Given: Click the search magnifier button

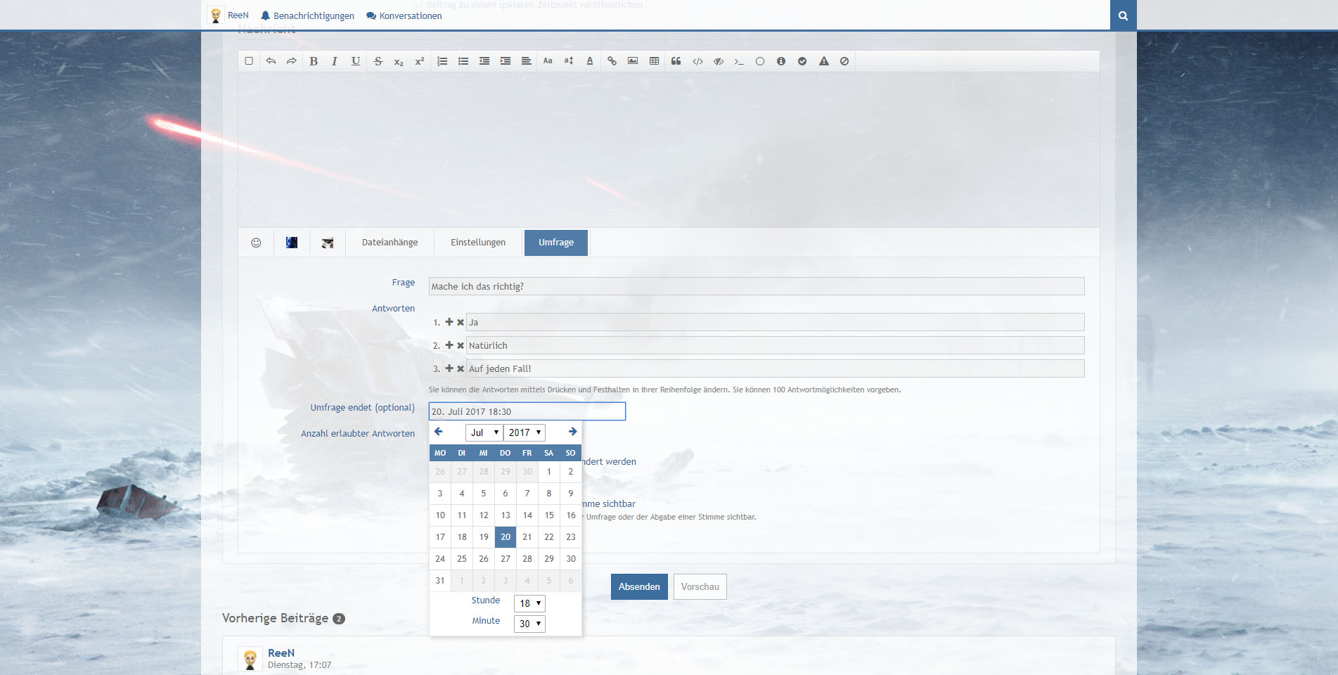Looking at the screenshot, I should pos(1124,15).
